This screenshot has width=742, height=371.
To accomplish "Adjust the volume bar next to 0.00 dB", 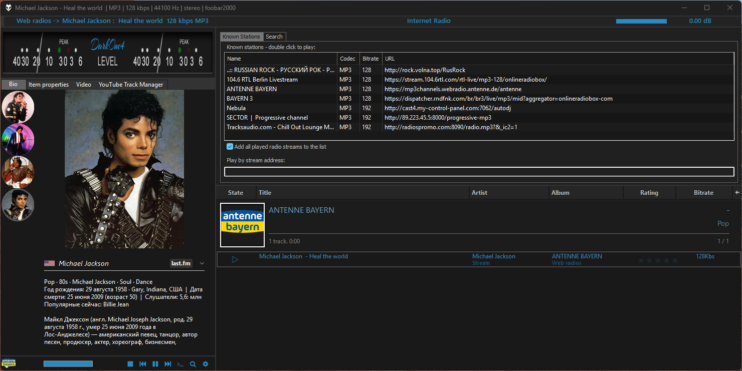I will coord(641,21).
